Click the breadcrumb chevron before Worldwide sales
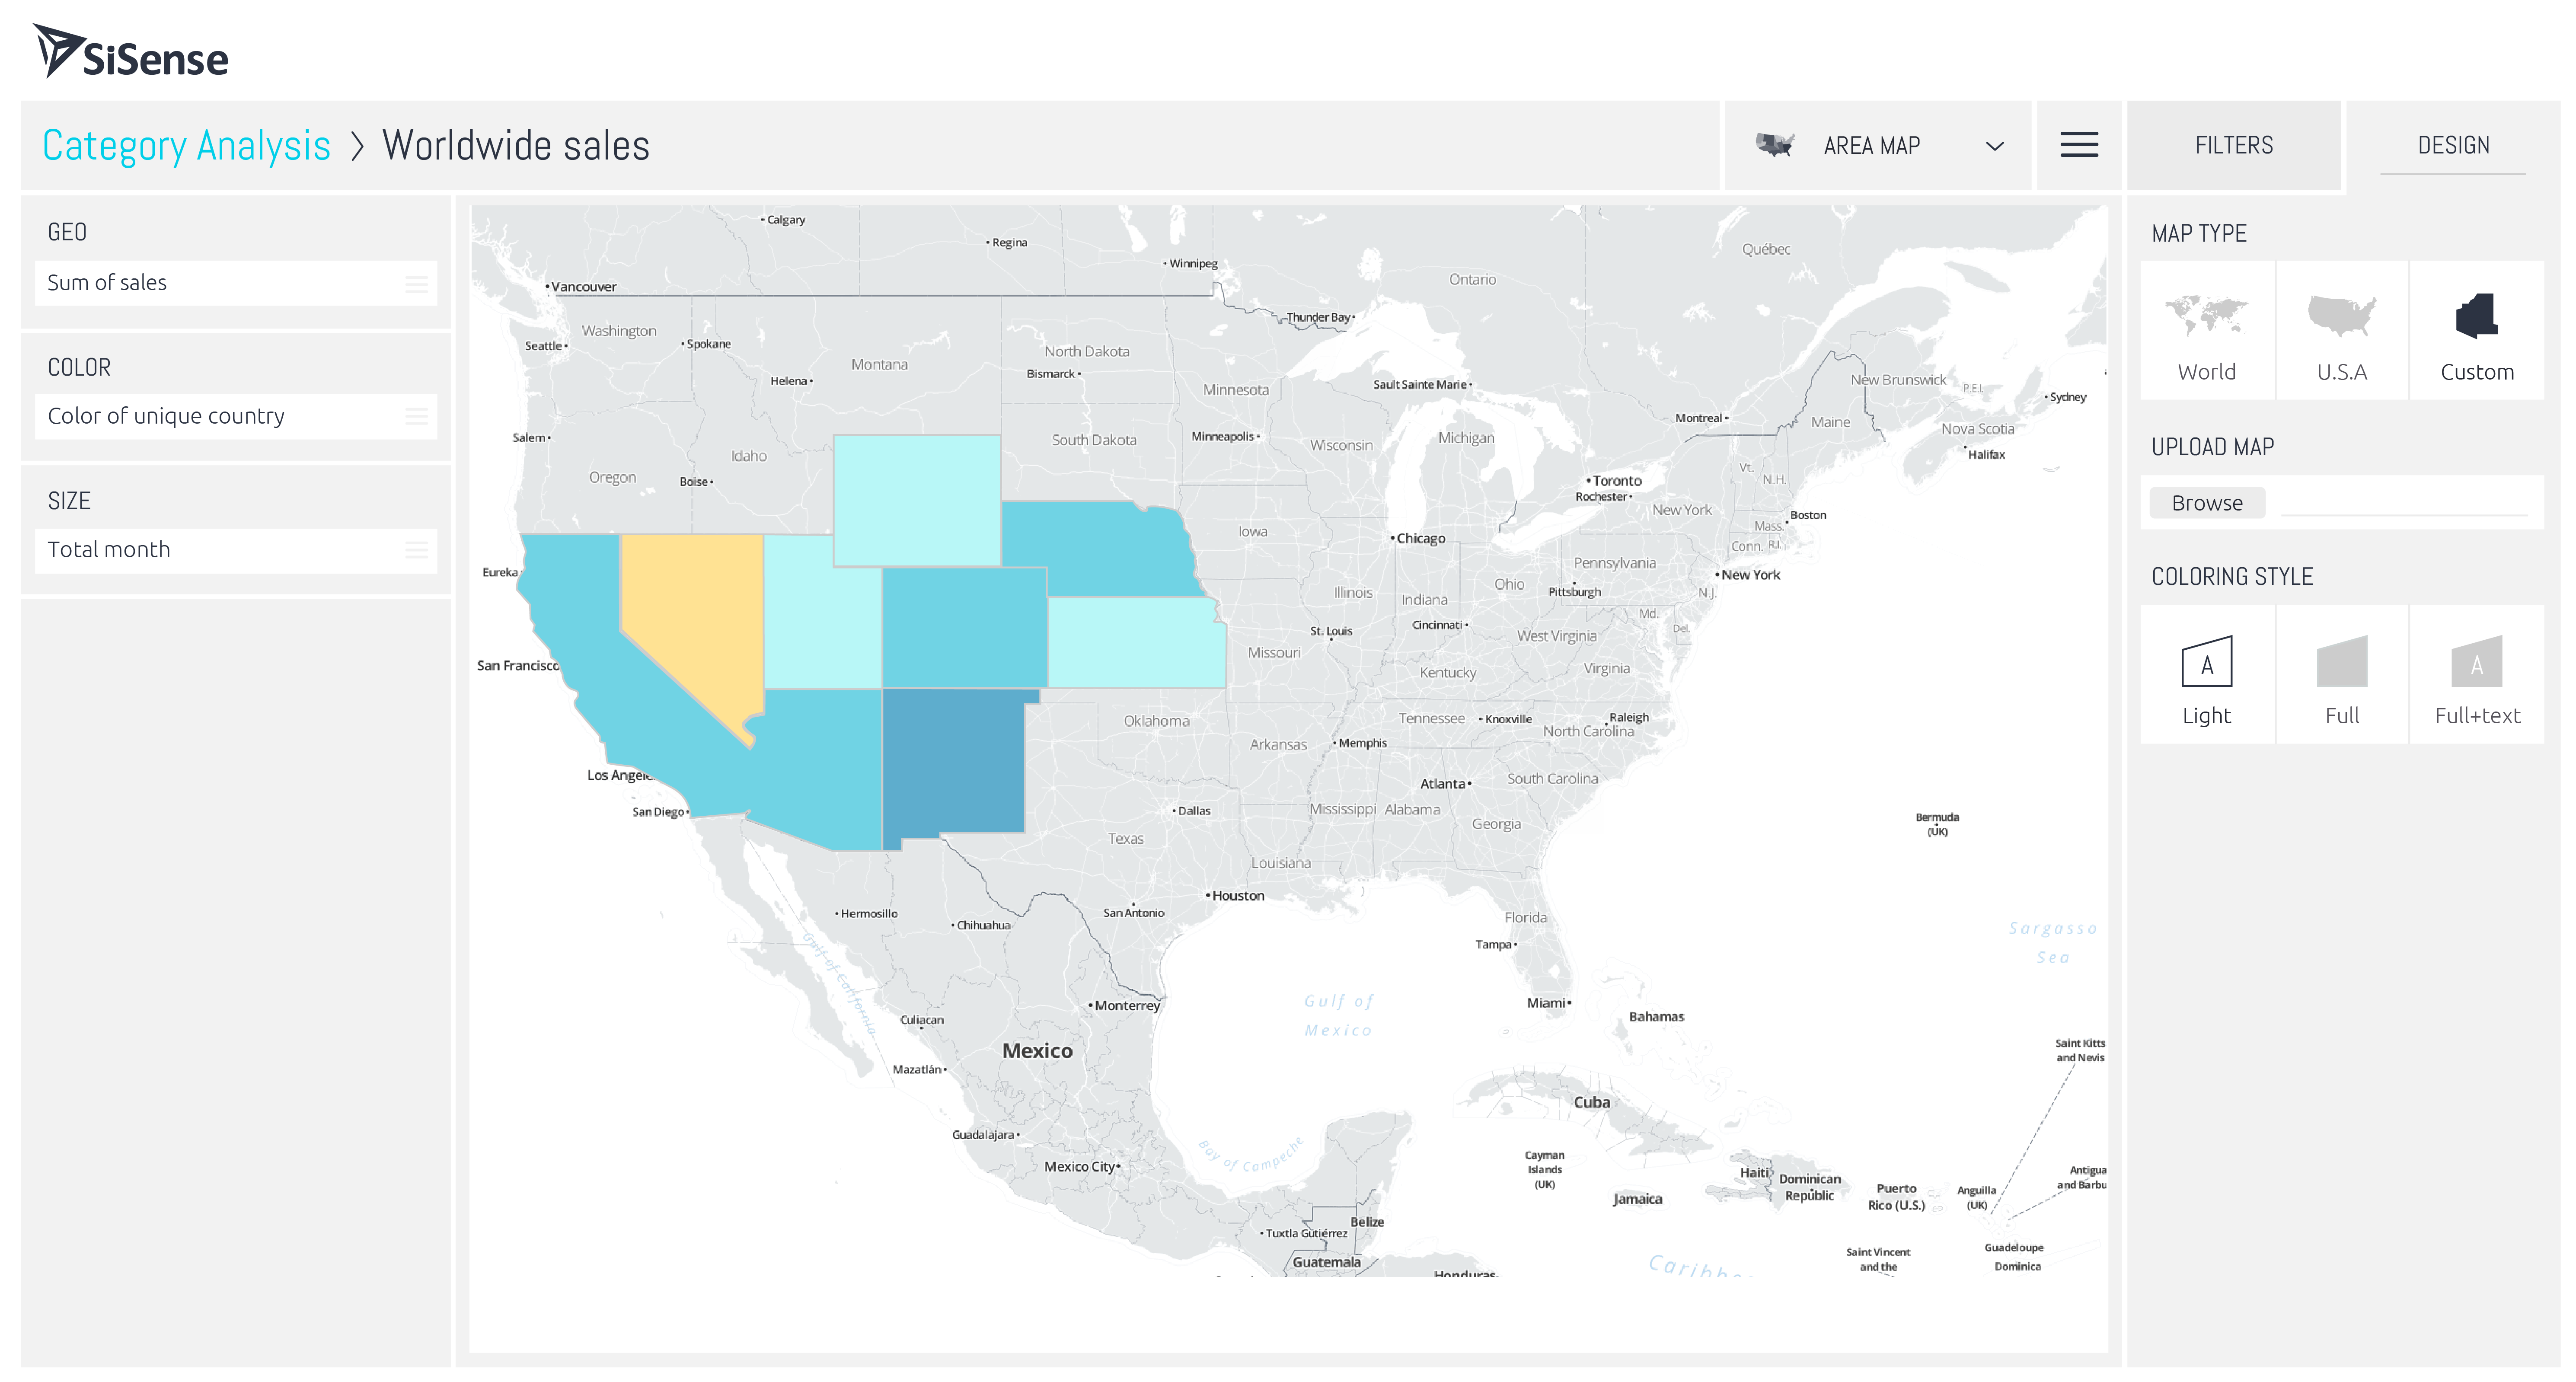Viewport: 2576px width, 1382px height. pyautogui.click(x=357, y=146)
